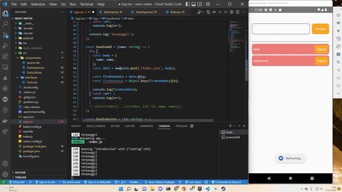Open Spacer.tsx in Explorer
342x192 pixels.
click(33, 63)
